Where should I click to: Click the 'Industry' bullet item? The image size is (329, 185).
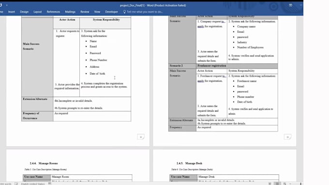(242, 43)
